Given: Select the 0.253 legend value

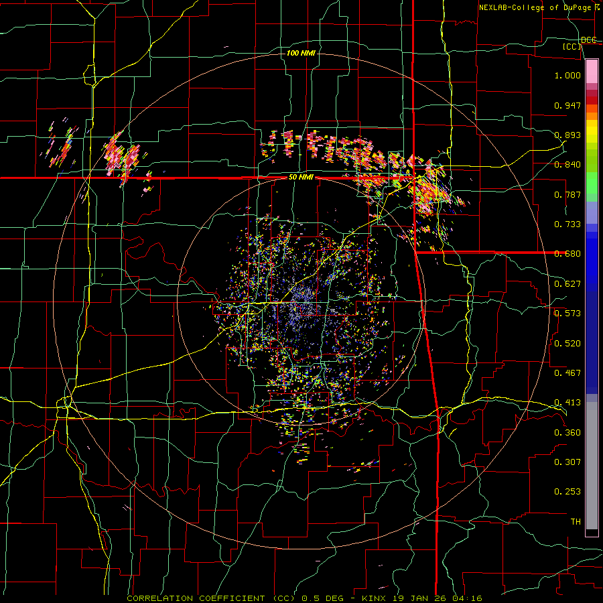Looking at the screenshot, I should pos(567,492).
